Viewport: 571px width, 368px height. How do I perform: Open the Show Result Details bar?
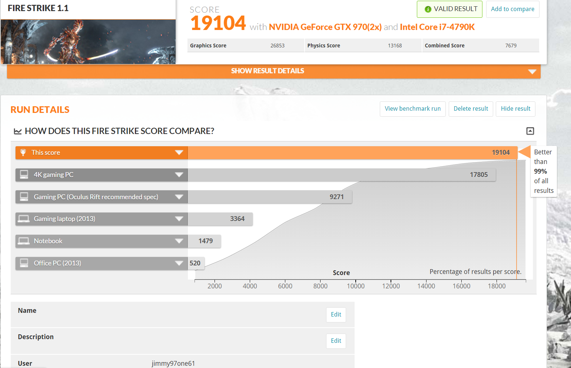point(274,71)
